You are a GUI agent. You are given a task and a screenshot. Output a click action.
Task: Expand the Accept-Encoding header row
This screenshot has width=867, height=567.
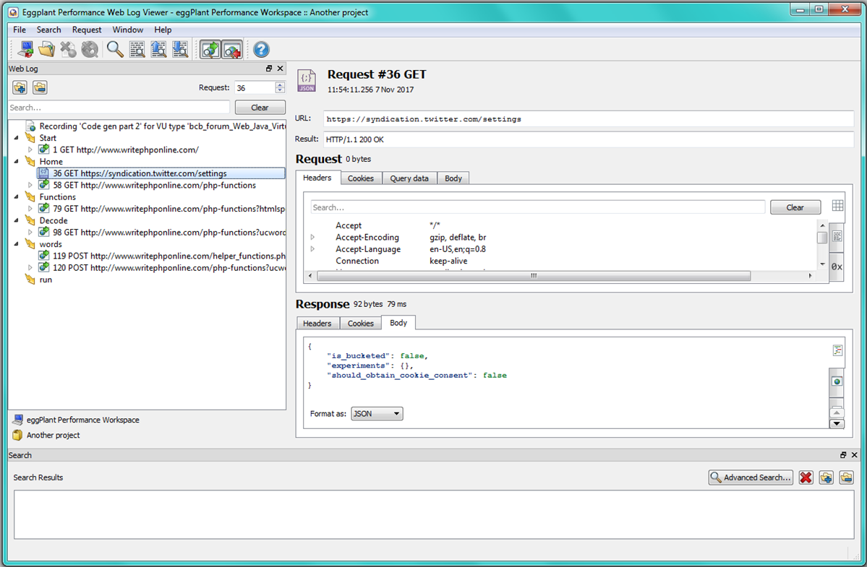click(312, 238)
